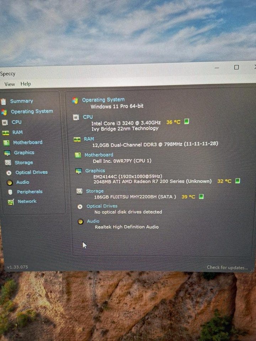Click the Optical Drives disc icon in sidebar
Image resolution: width=256 pixels, height=341 pixels.
point(9,173)
